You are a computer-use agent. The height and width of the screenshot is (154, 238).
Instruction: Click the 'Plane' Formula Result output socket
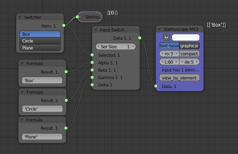click(66, 128)
